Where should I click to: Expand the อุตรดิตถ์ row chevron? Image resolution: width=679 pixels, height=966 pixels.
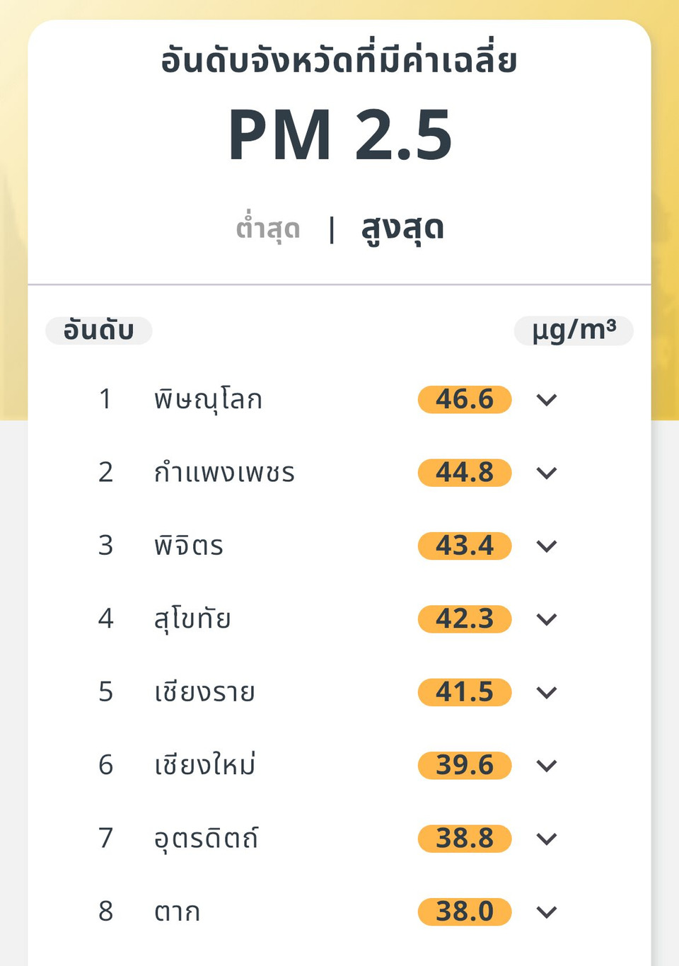point(547,839)
